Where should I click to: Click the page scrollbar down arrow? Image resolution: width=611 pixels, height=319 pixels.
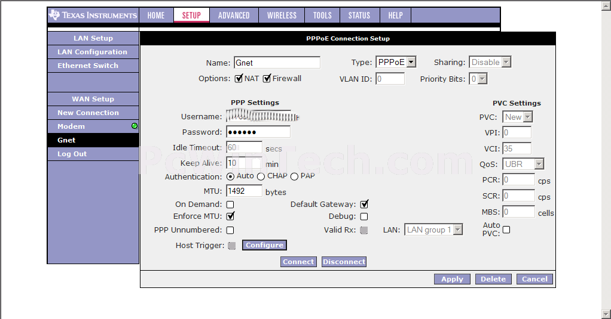pos(606,314)
